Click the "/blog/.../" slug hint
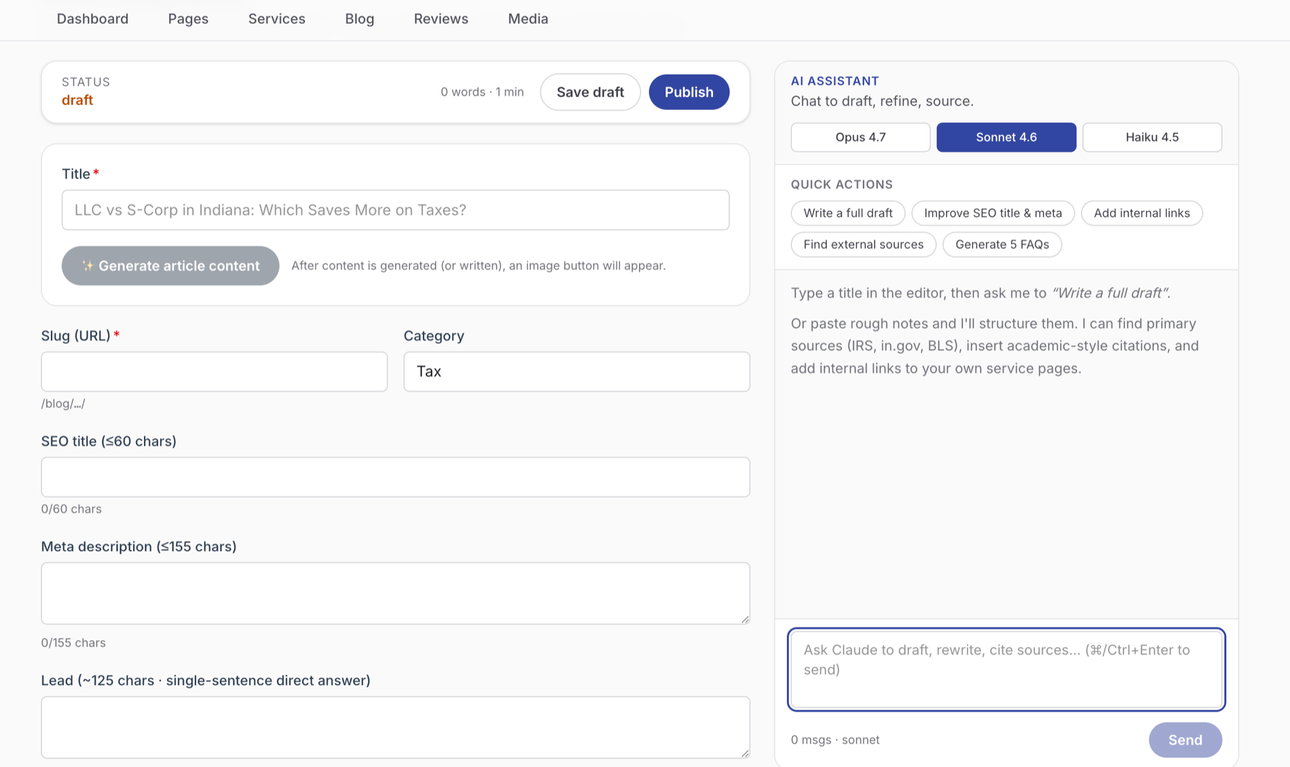1290x767 pixels. pyautogui.click(x=63, y=404)
